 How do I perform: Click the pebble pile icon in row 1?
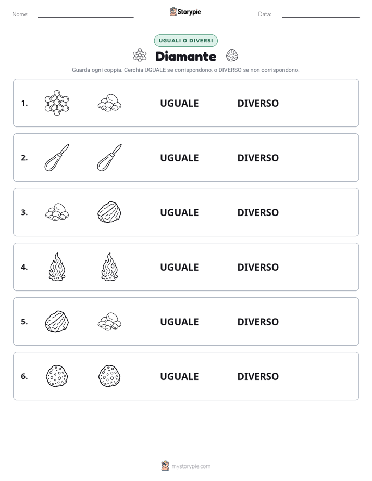109,103
